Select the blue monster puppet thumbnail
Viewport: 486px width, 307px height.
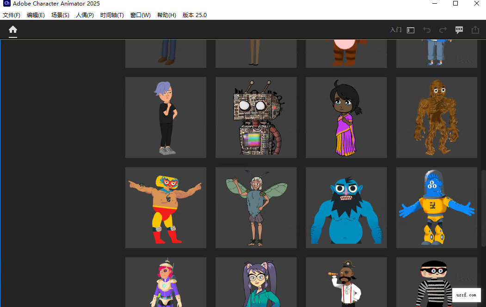coord(346,208)
